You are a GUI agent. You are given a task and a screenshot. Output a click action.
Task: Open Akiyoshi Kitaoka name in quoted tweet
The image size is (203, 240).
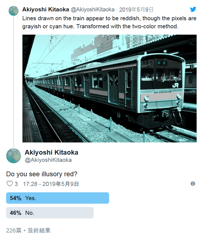(x=46, y=9)
